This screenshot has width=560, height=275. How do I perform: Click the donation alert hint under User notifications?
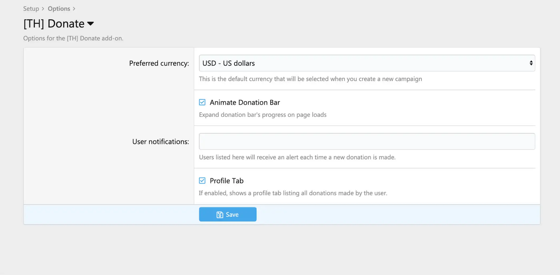tap(297, 157)
